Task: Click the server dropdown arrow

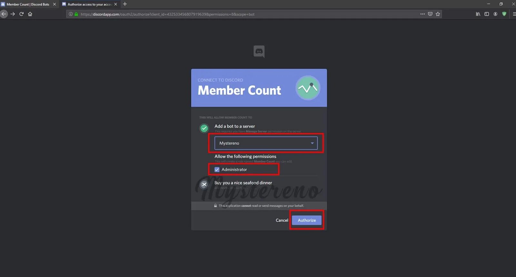Action: pyautogui.click(x=312, y=143)
